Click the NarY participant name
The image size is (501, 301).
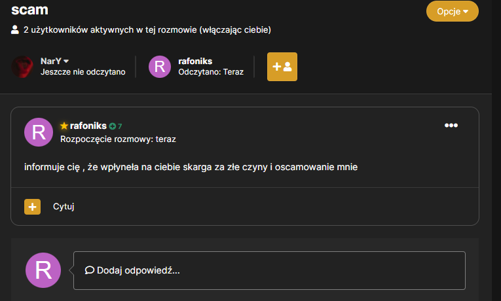(x=51, y=61)
